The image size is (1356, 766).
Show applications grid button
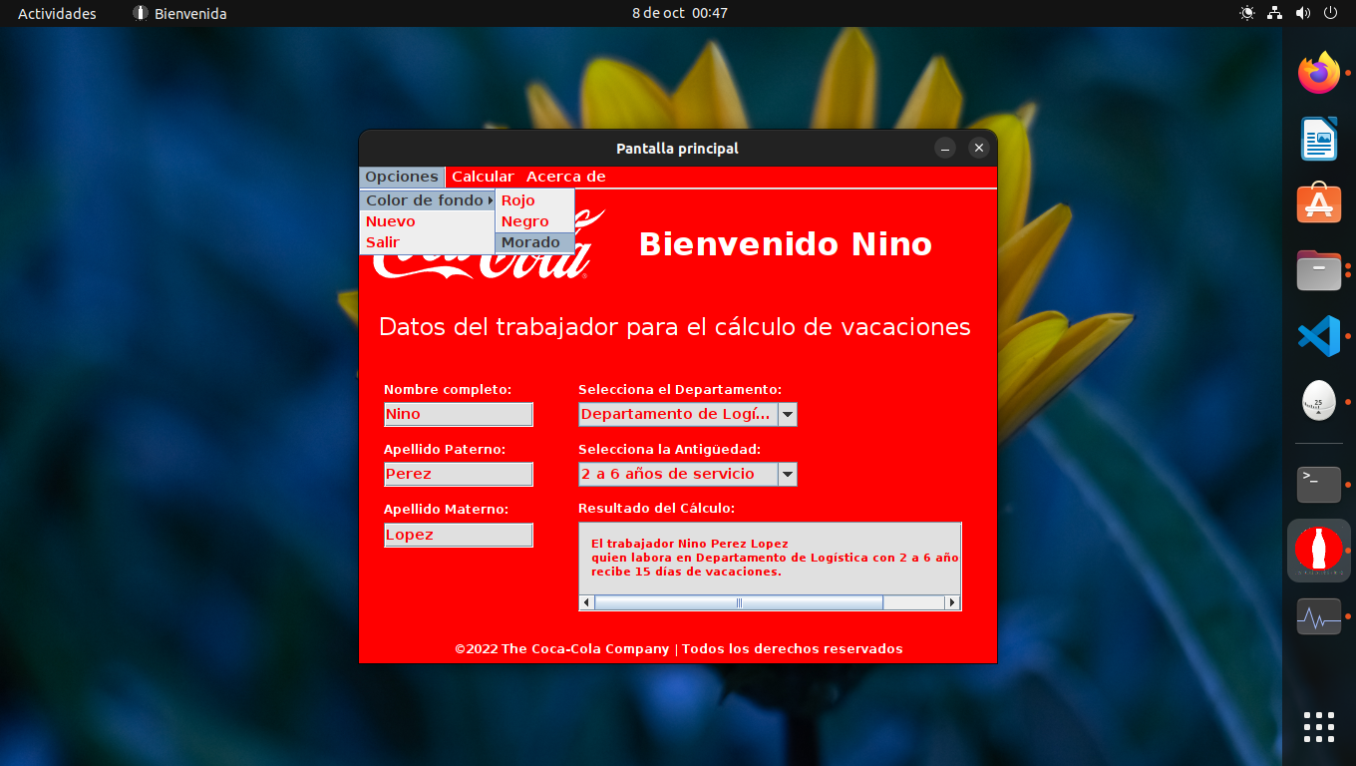coord(1319,727)
